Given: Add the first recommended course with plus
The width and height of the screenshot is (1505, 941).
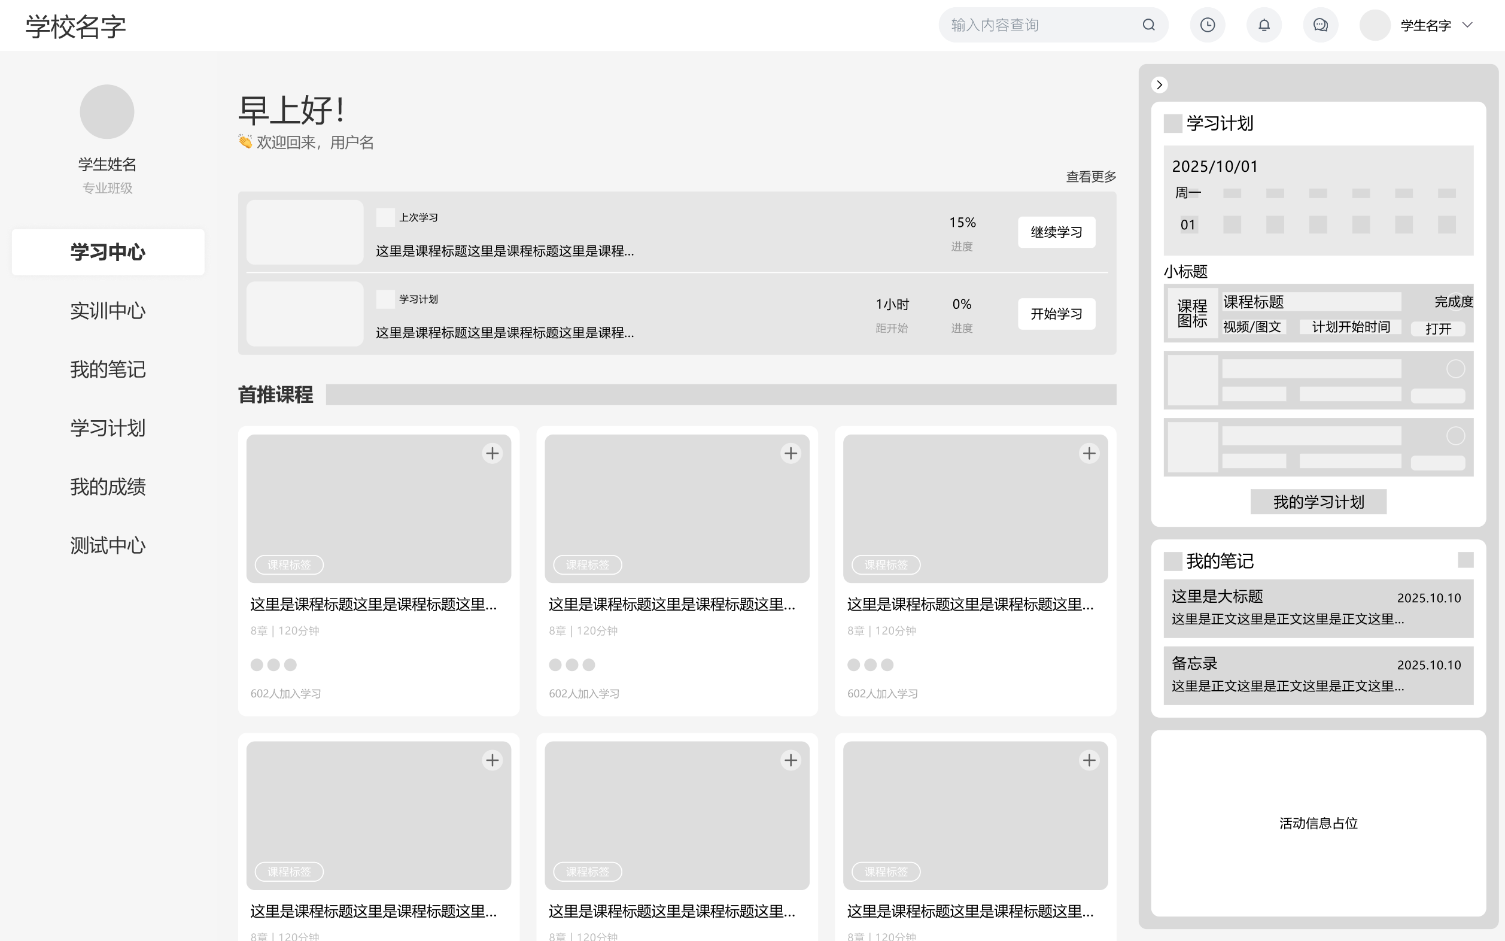Looking at the screenshot, I should point(492,453).
